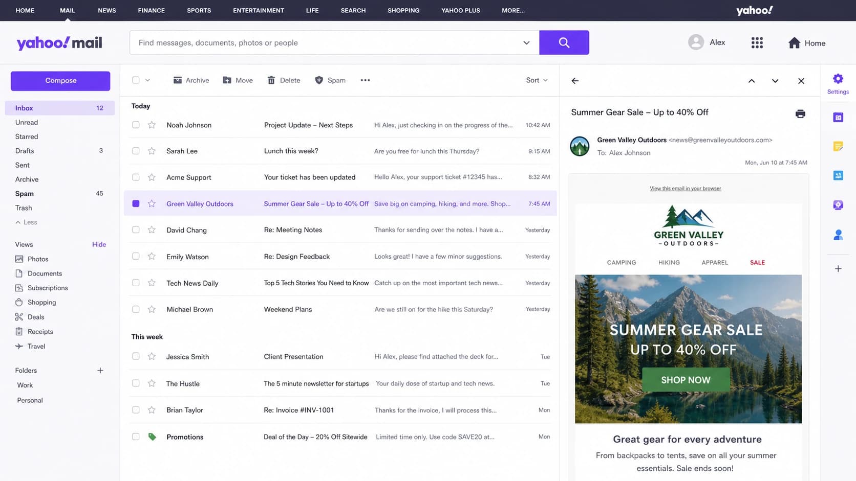
Task: Click the purple search magnifier button
Action: click(564, 42)
